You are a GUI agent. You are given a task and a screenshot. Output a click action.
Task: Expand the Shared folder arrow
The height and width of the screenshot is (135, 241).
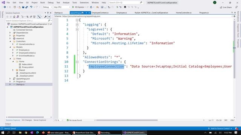(13, 70)
